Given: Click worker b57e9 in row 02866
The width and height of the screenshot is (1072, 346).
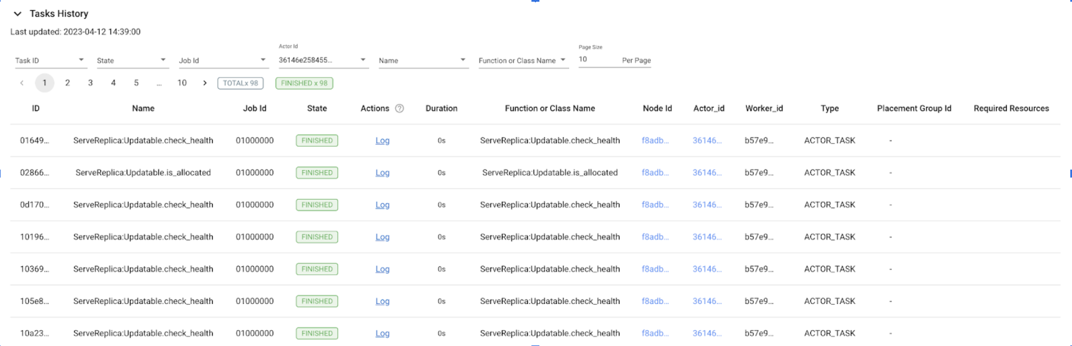Looking at the screenshot, I should 759,172.
